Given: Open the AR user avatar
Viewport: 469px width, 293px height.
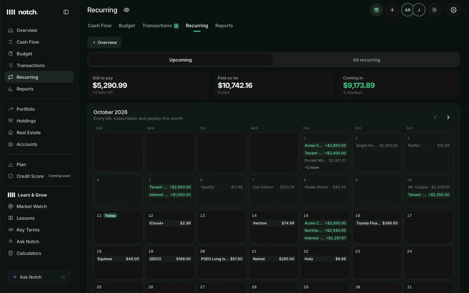Looking at the screenshot, I should click(x=407, y=10).
